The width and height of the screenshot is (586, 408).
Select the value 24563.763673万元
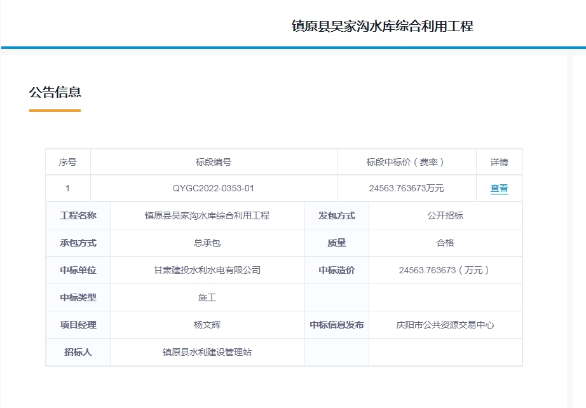click(406, 188)
